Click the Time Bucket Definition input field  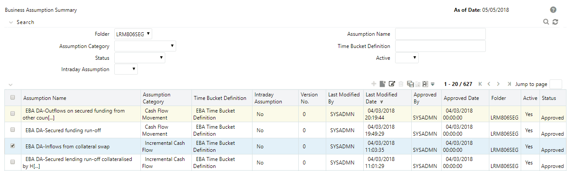click(x=440, y=46)
